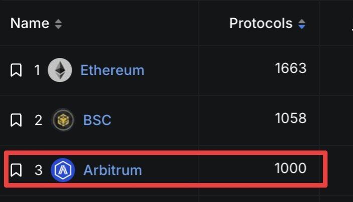Open the BSC chain link
Screen dimensions: 353x202
tap(97, 120)
